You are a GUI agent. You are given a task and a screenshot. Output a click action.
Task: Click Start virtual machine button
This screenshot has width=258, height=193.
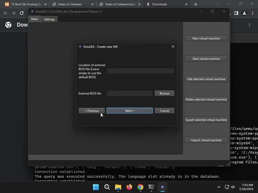click(x=206, y=59)
